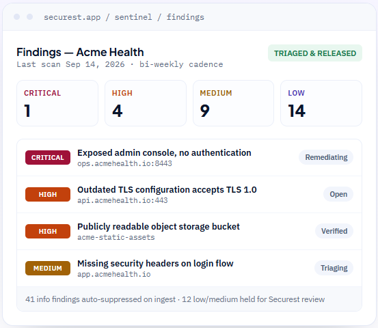The image size is (378, 328).
Task: Open the High findings summary card
Action: pyautogui.click(x=146, y=103)
